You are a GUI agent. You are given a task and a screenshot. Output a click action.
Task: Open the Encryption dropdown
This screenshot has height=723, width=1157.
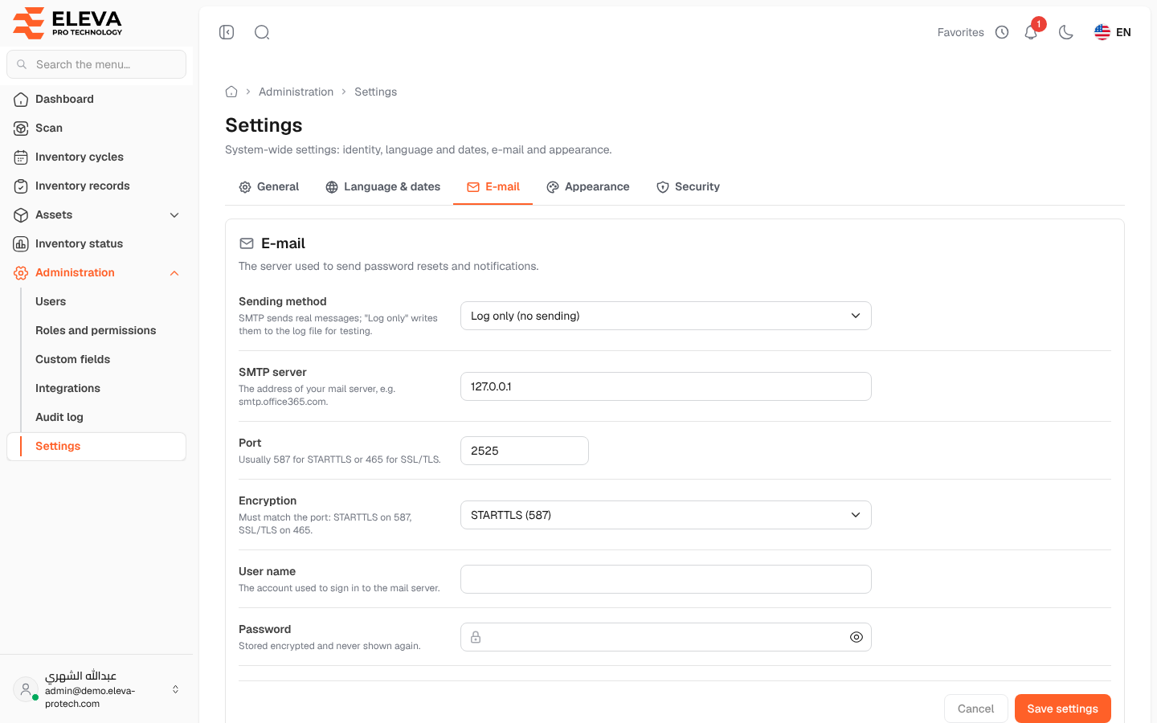(x=665, y=515)
